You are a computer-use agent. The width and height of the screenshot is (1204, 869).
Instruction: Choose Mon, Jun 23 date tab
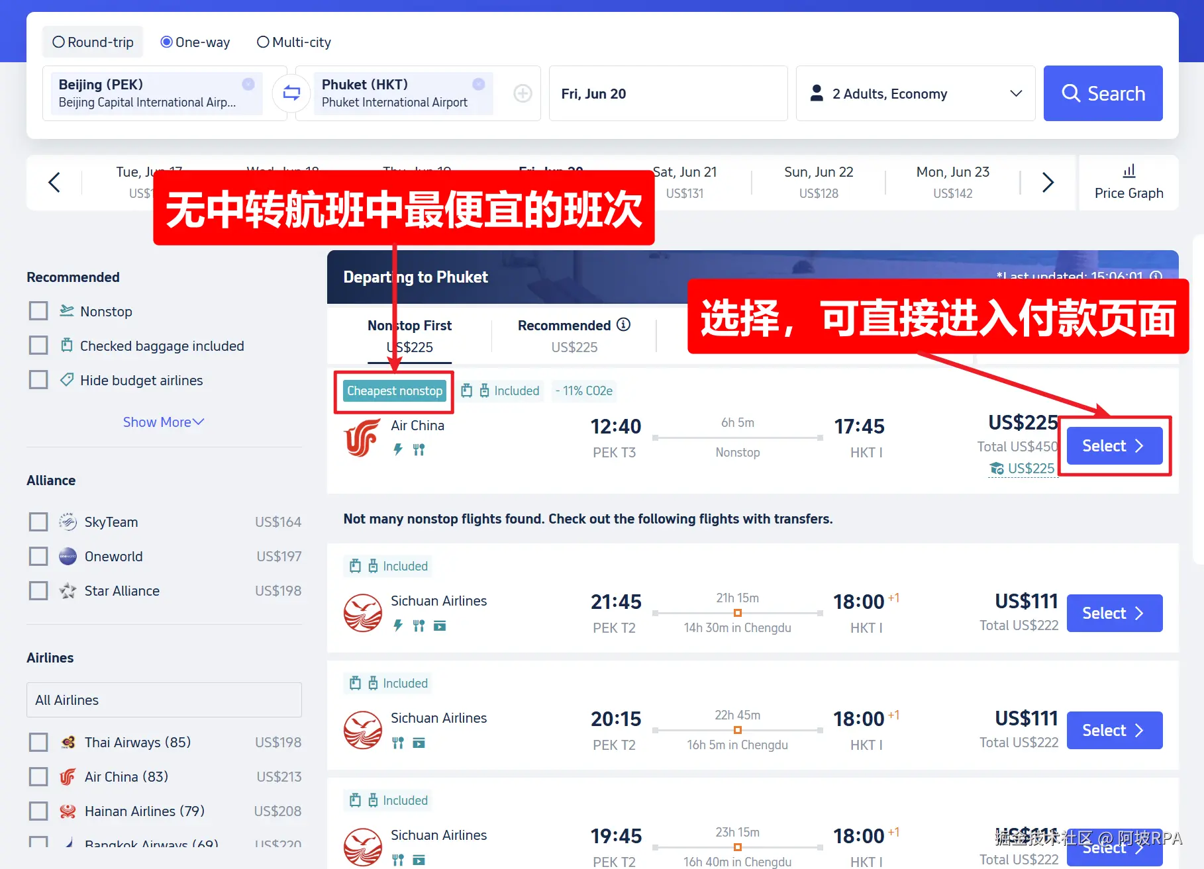tap(952, 182)
